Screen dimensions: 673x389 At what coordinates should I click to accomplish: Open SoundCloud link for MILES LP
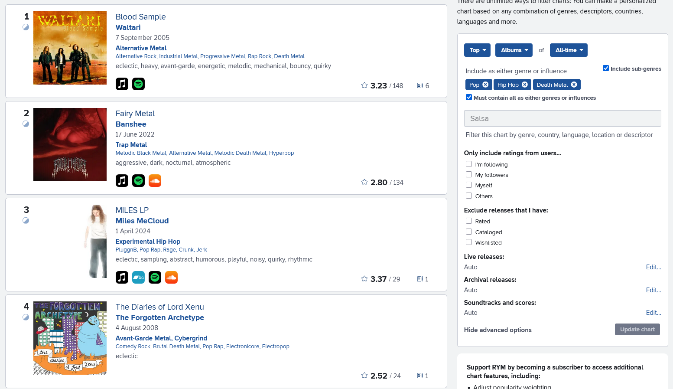(171, 277)
